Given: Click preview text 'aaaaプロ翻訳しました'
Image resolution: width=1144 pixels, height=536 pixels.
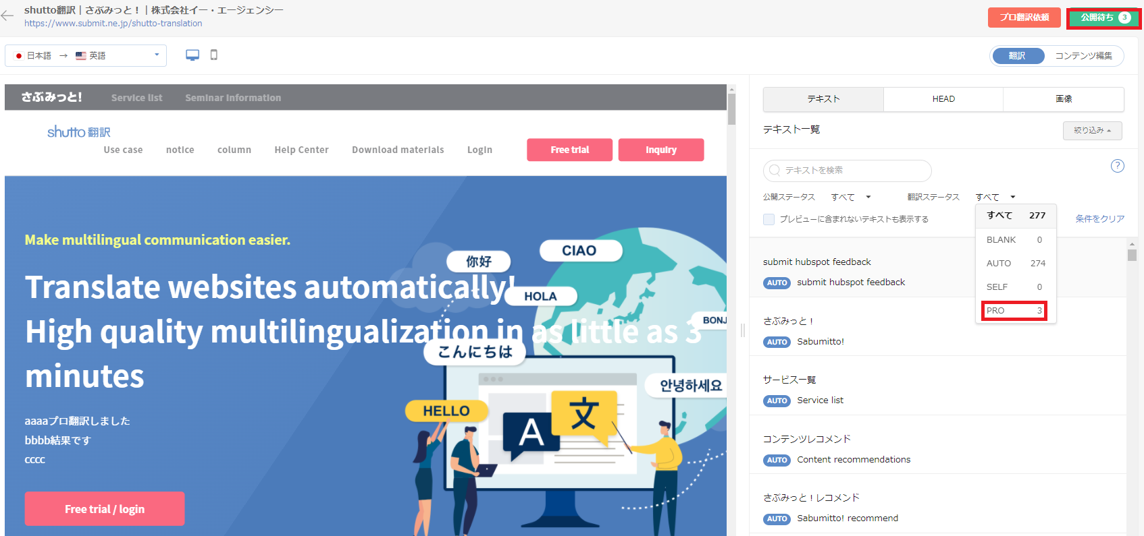Looking at the screenshot, I should tap(78, 421).
